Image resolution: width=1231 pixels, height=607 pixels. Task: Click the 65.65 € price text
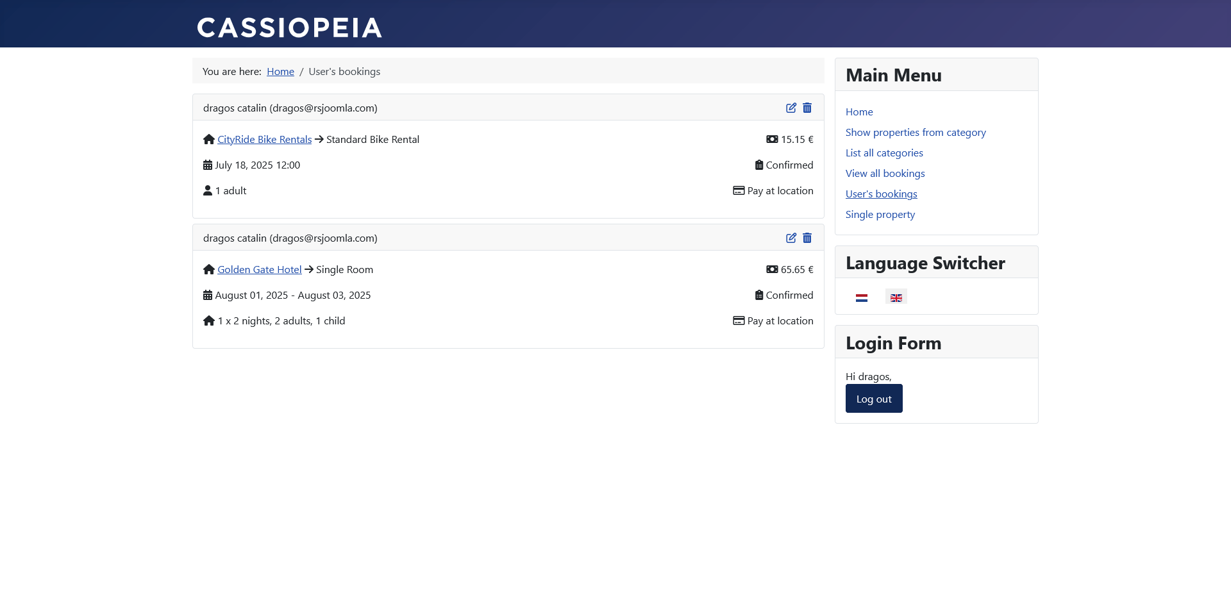tap(797, 269)
